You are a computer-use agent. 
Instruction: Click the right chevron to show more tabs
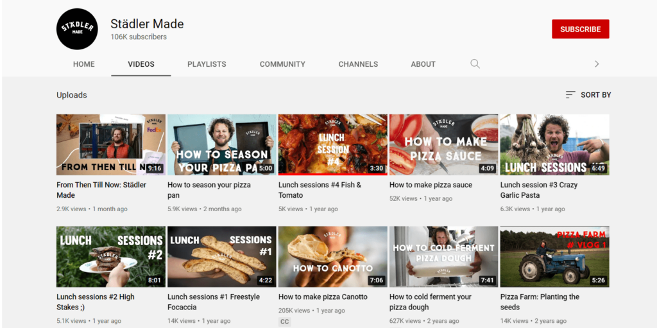tap(597, 64)
